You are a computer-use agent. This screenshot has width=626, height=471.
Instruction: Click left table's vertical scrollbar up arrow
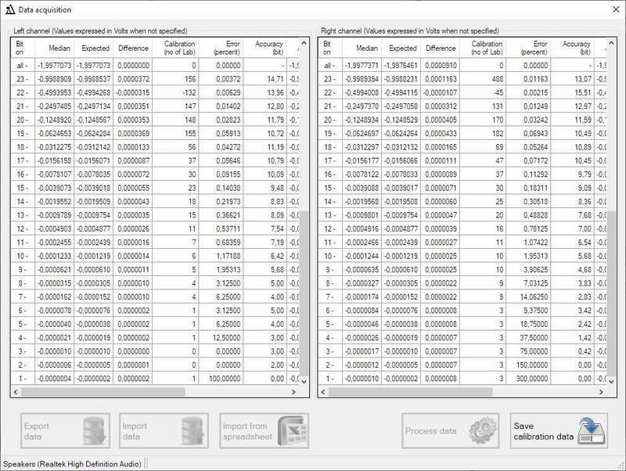[x=304, y=41]
